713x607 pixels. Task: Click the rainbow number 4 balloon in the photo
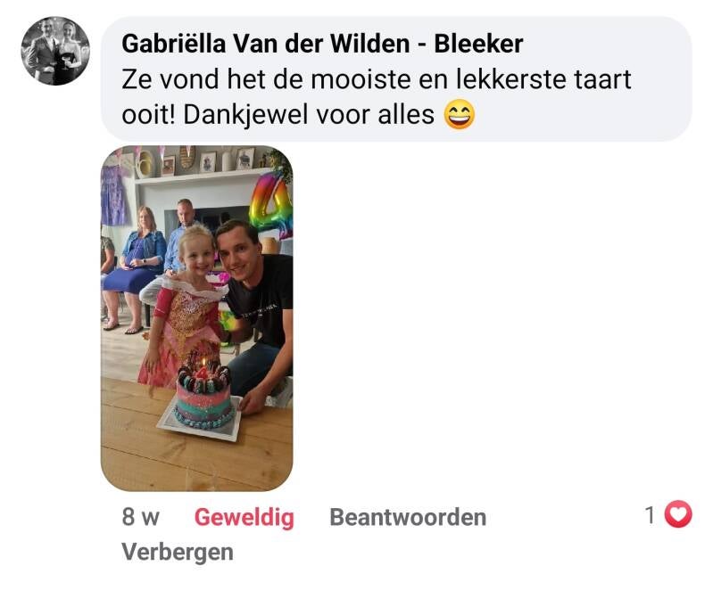(x=270, y=203)
